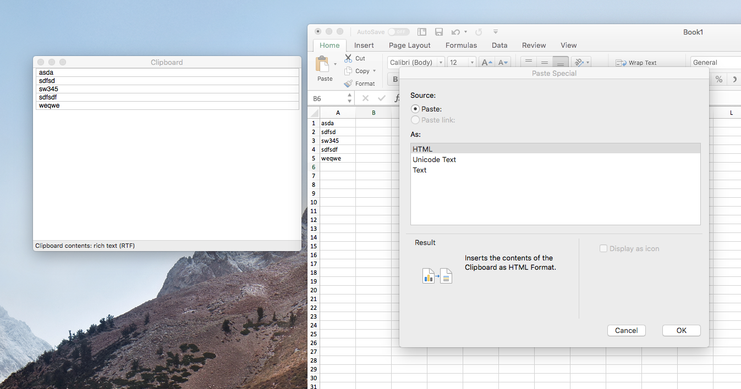Viewport: 741px width, 389px height.
Task: Open the Customize Quick Access Toolbar dropdown
Action: [496, 32]
